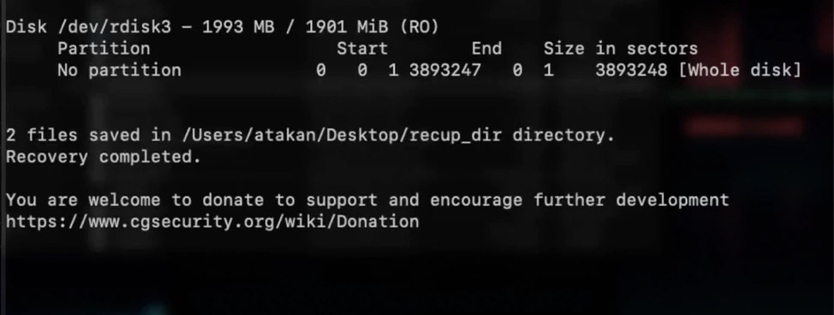
Task: Click the word "donate" in the message
Action: pyautogui.click(x=233, y=200)
